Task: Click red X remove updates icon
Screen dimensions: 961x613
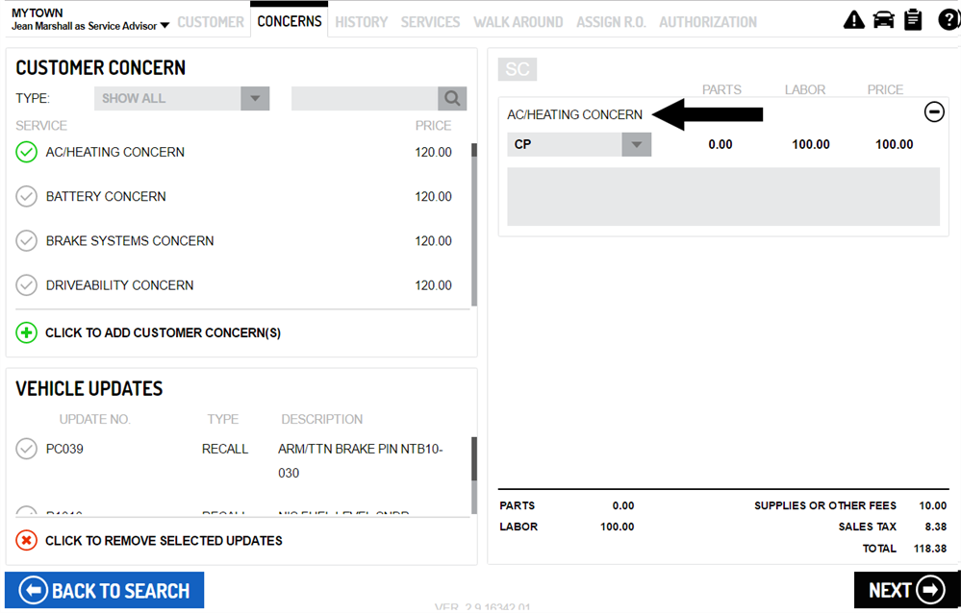Action: pyautogui.click(x=26, y=540)
